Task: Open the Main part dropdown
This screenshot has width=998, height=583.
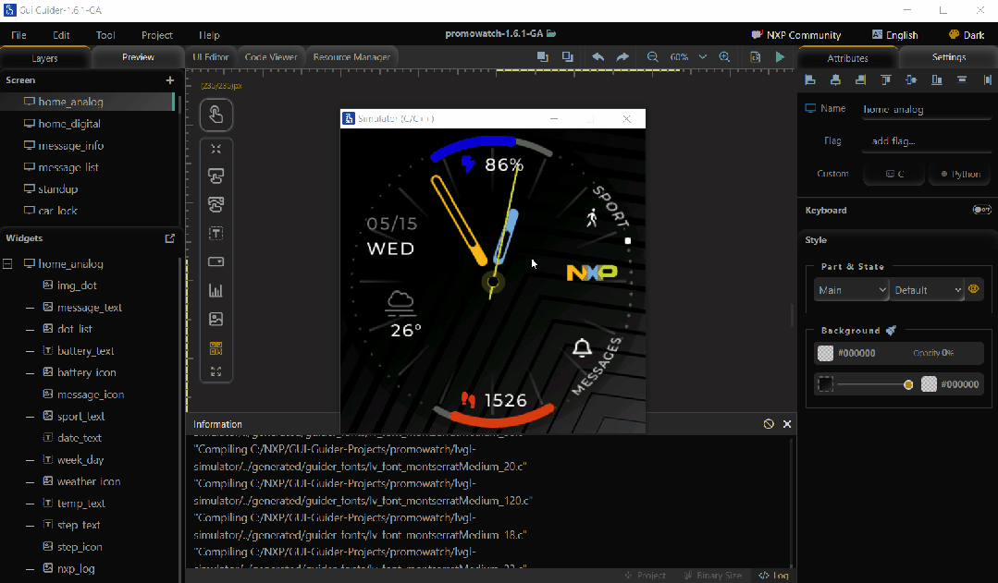Action: coord(851,290)
